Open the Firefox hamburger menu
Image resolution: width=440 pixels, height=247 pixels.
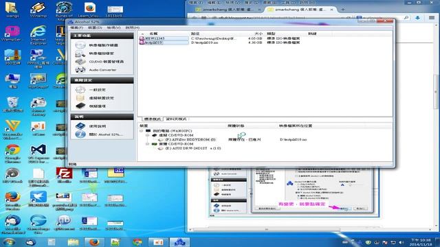click(x=432, y=18)
